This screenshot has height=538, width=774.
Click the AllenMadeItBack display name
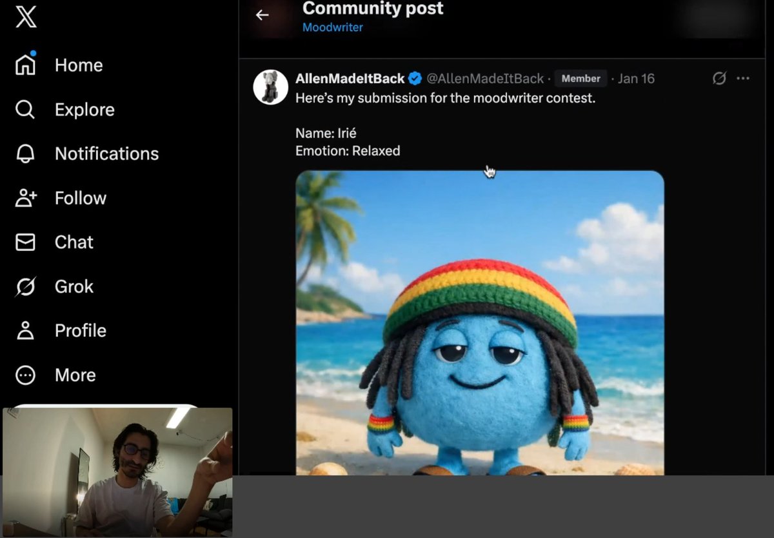350,79
